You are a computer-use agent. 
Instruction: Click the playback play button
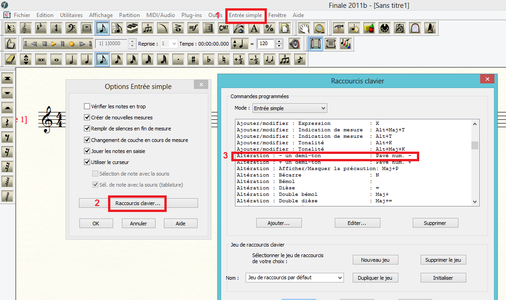pyautogui.click(x=54, y=44)
